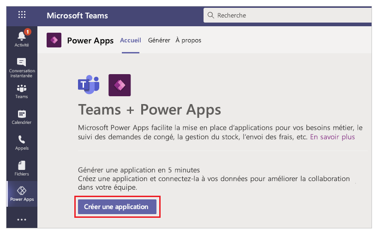Open Conversation instantanée chat
The width and height of the screenshot is (378, 233).
(22, 68)
